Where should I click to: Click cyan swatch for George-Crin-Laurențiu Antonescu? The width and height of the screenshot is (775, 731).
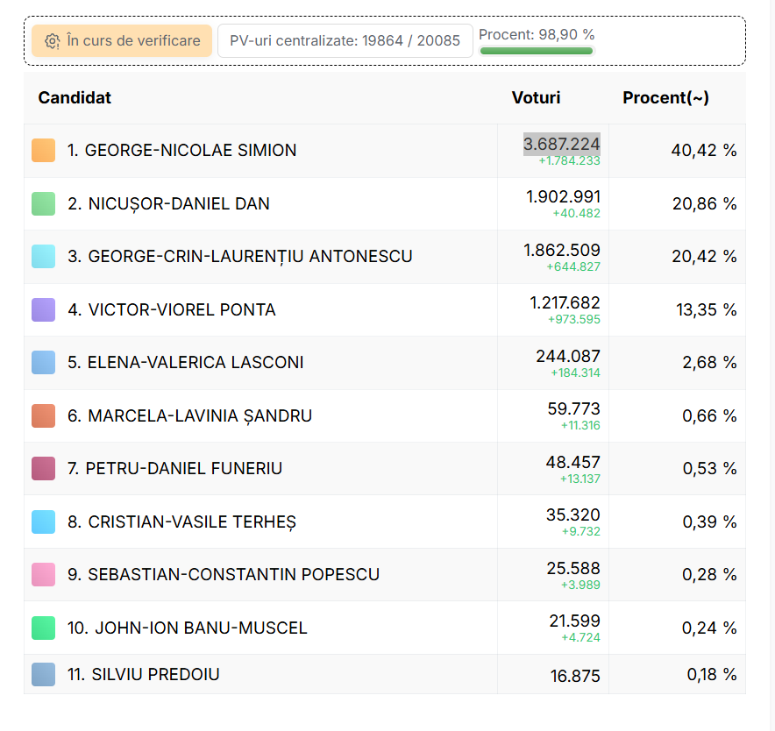tap(43, 256)
